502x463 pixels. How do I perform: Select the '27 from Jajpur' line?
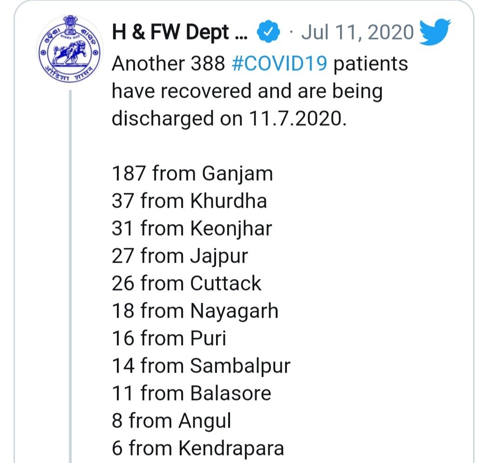point(180,256)
